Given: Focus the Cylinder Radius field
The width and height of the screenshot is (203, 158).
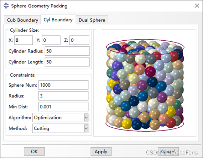Looking at the screenshot, I should point(67,51).
